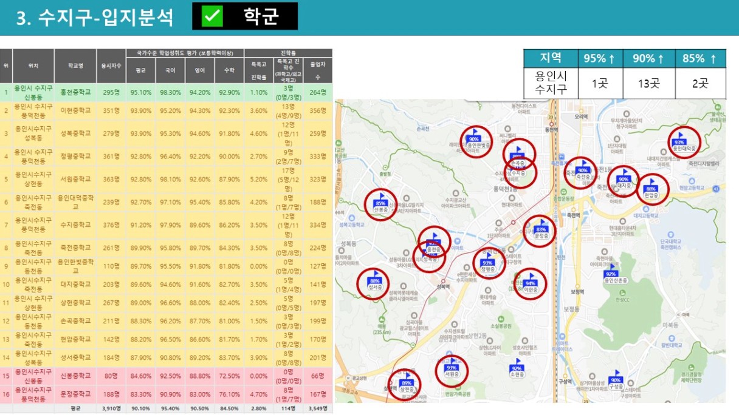Click the 90% ↑ column header
This screenshot has height=415, width=739.
point(649,59)
